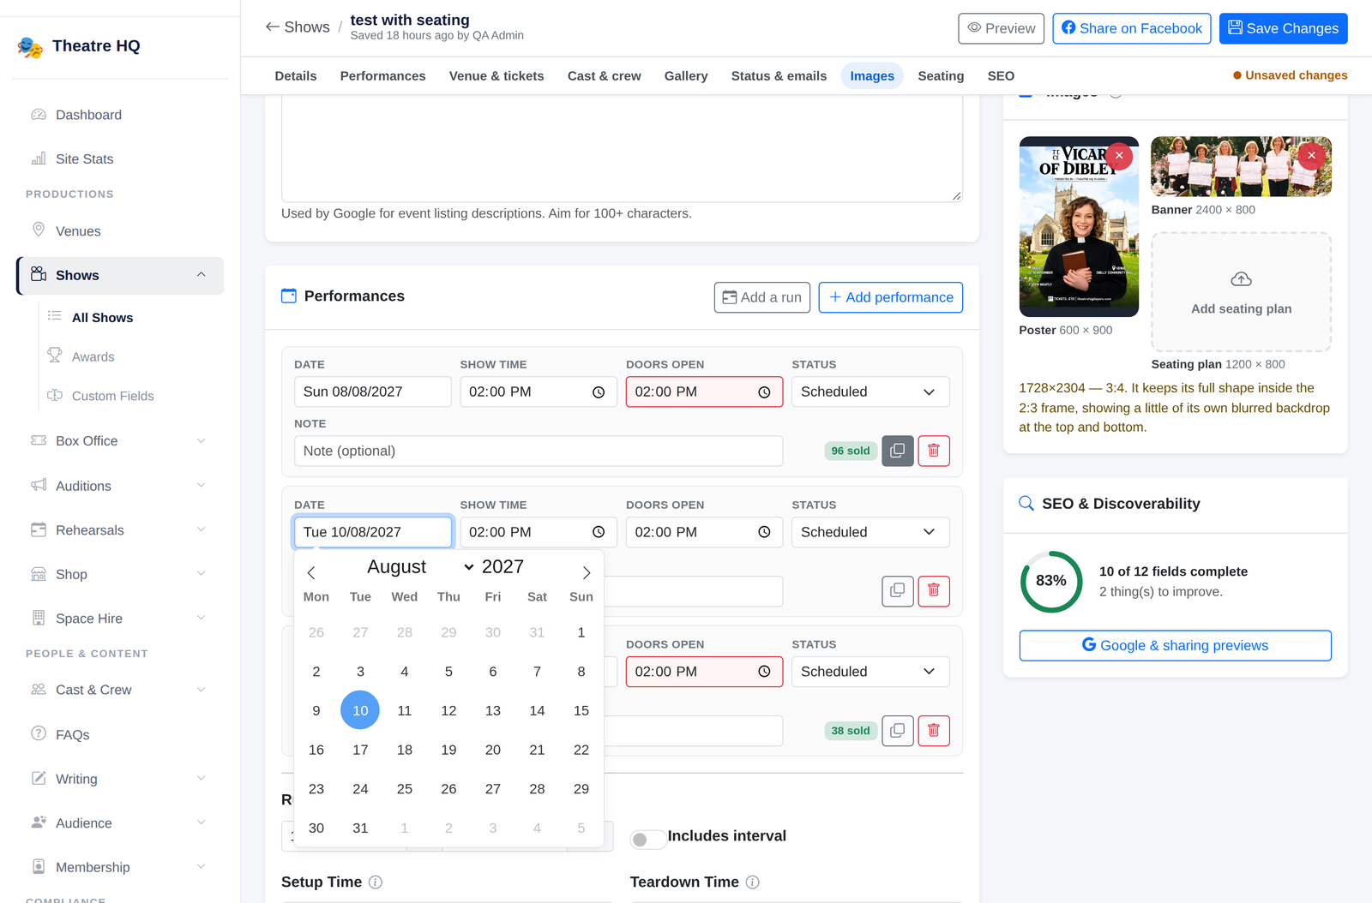The image size is (1372, 903).
Task: Duplicate the Sun 08/08/2027 performance
Action: point(897,451)
